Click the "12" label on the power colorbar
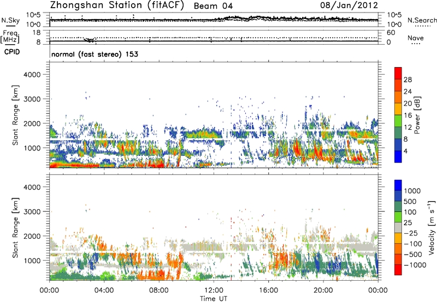Image resolution: width=437 pixels, height=302 pixels. coord(408,128)
